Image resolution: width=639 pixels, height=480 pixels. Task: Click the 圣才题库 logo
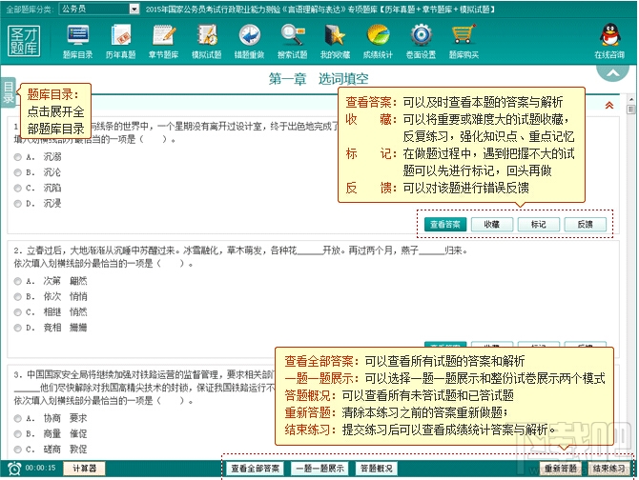[24, 41]
